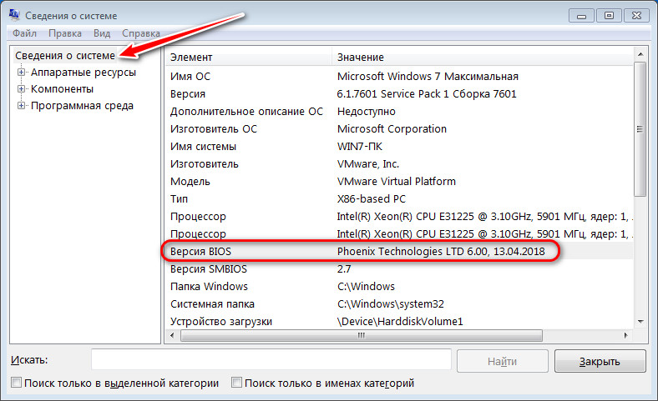
Task: Open the Правка menu
Action: (x=65, y=33)
